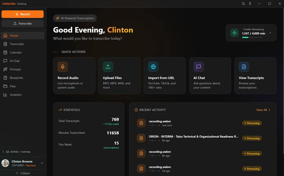Click file icon of recording.webm 3d ago

point(141,169)
